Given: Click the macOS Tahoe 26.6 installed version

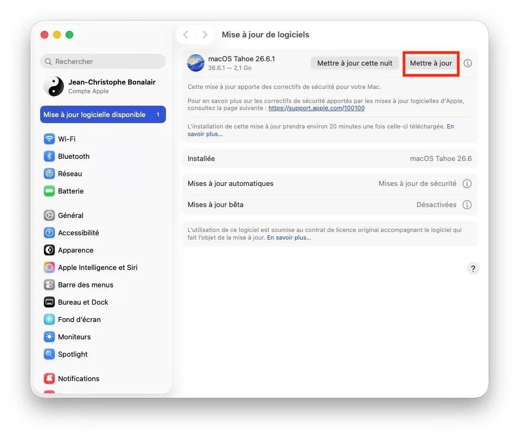Looking at the screenshot, I should click(x=441, y=159).
